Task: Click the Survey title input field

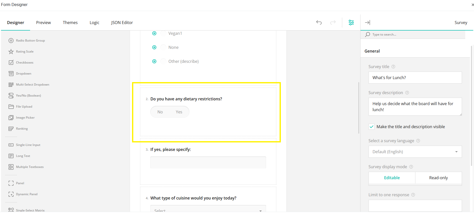Action: click(x=415, y=78)
